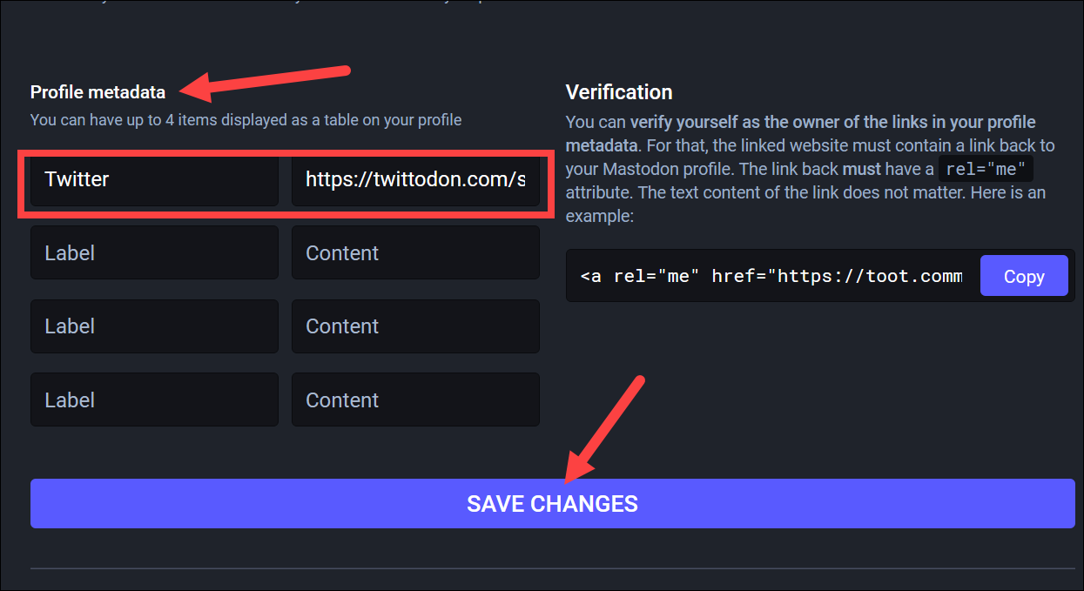1084x591 pixels.
Task: Click the Content field in the last metadata row
Action: [x=415, y=400]
